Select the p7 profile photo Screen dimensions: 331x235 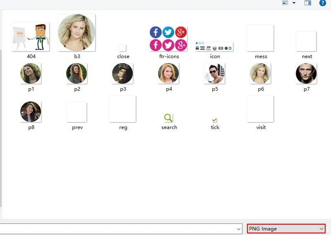(x=306, y=73)
